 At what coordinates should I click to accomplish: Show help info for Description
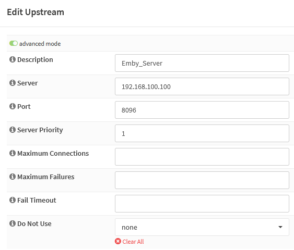tap(13, 59)
